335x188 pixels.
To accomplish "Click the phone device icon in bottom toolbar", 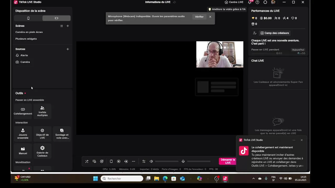I will (x=111, y=161).
